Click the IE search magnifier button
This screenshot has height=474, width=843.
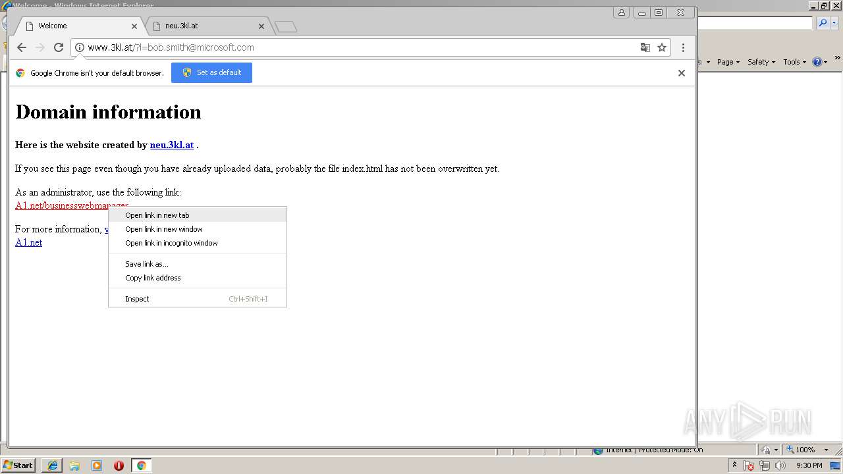pyautogui.click(x=823, y=23)
